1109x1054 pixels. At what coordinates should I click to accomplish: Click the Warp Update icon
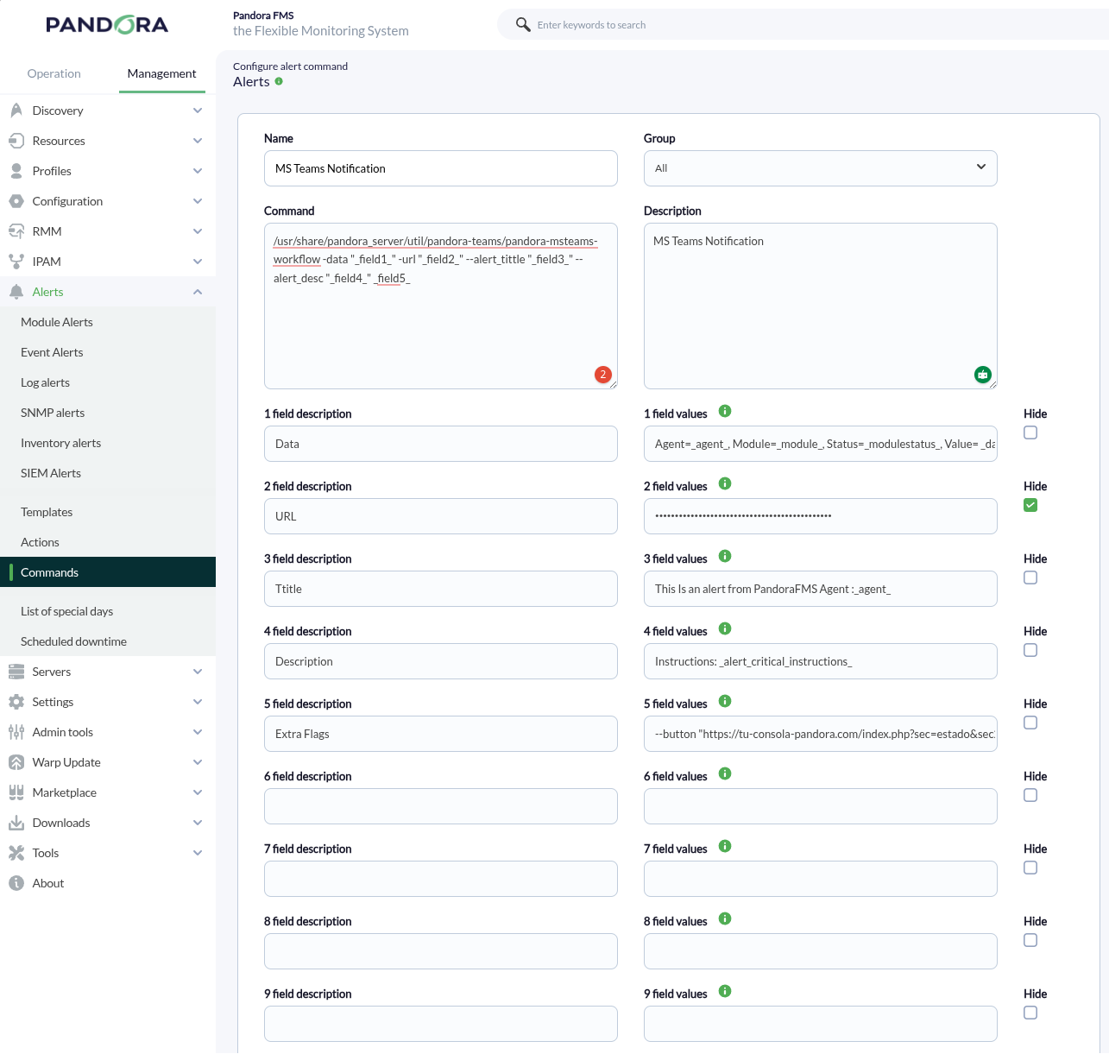tap(16, 761)
